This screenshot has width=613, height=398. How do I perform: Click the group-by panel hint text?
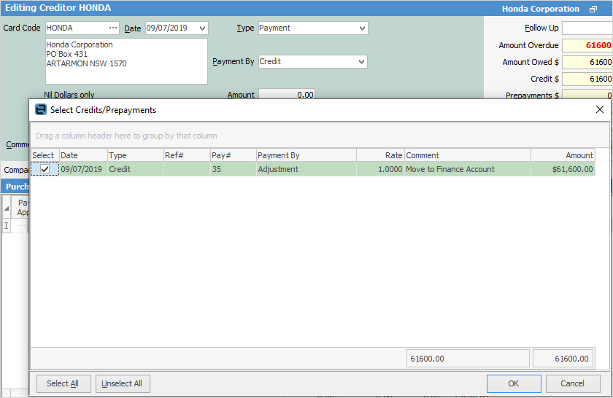126,136
